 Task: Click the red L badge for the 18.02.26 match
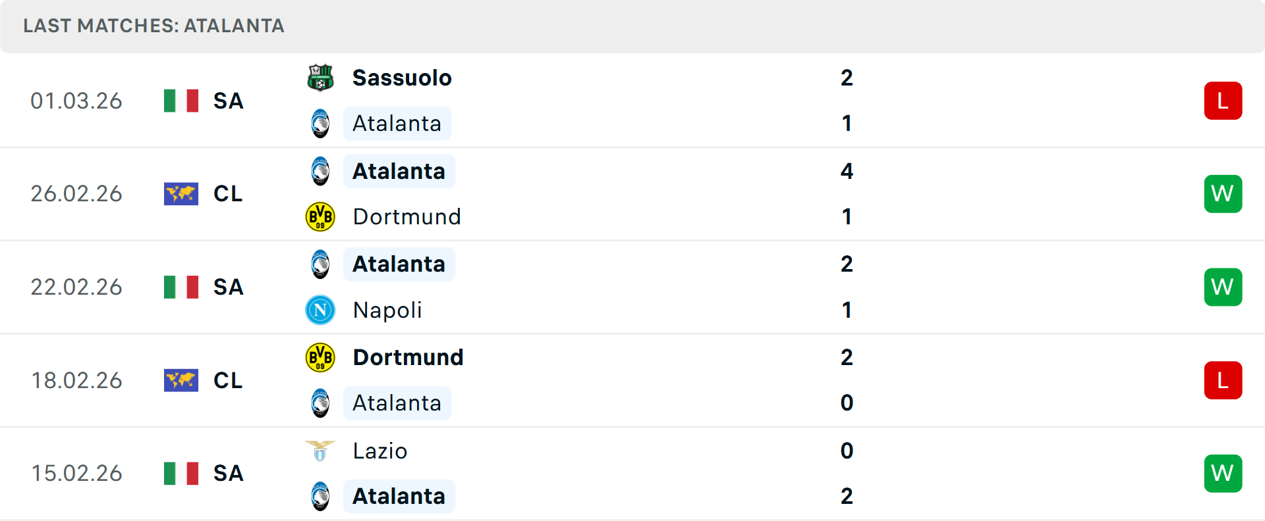(x=1223, y=380)
